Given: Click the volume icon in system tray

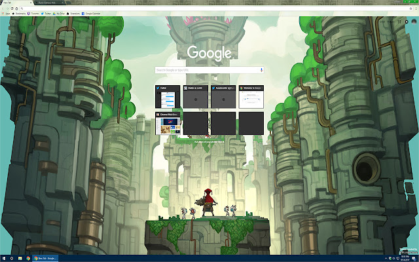Looking at the screenshot, I should 394,259.
